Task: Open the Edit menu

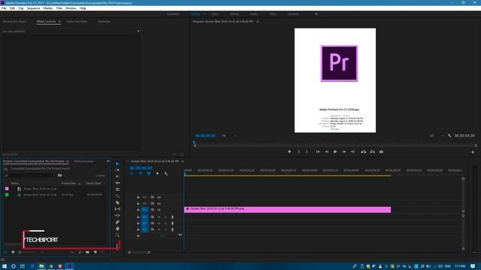Action: (12, 8)
